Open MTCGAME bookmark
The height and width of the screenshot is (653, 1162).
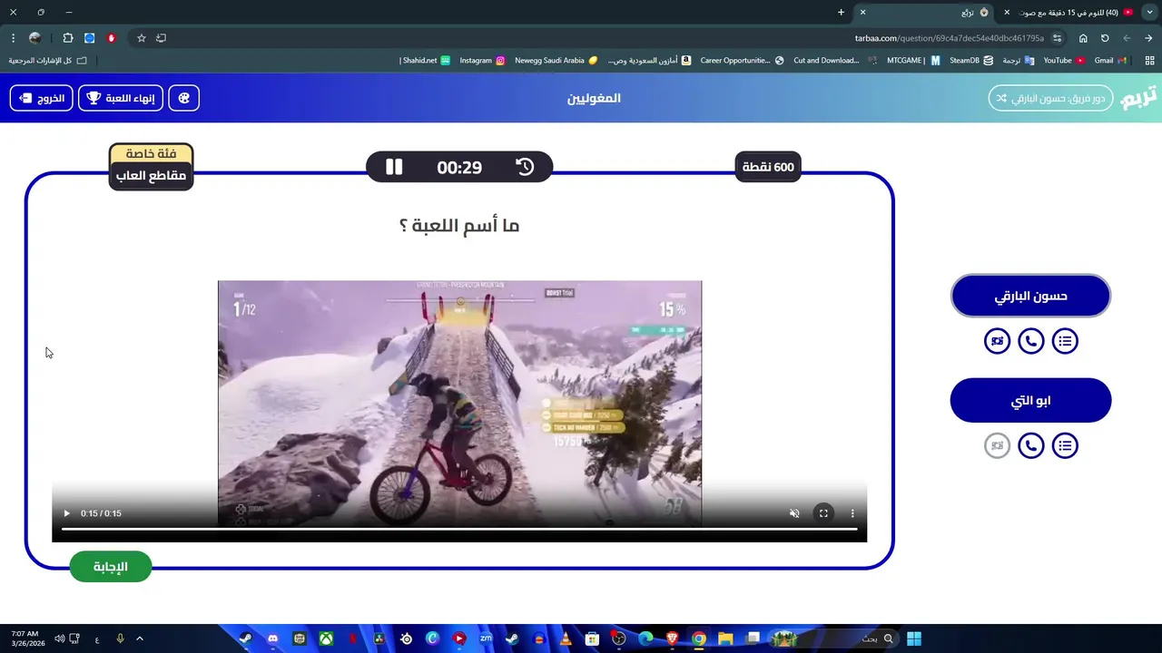(x=913, y=61)
